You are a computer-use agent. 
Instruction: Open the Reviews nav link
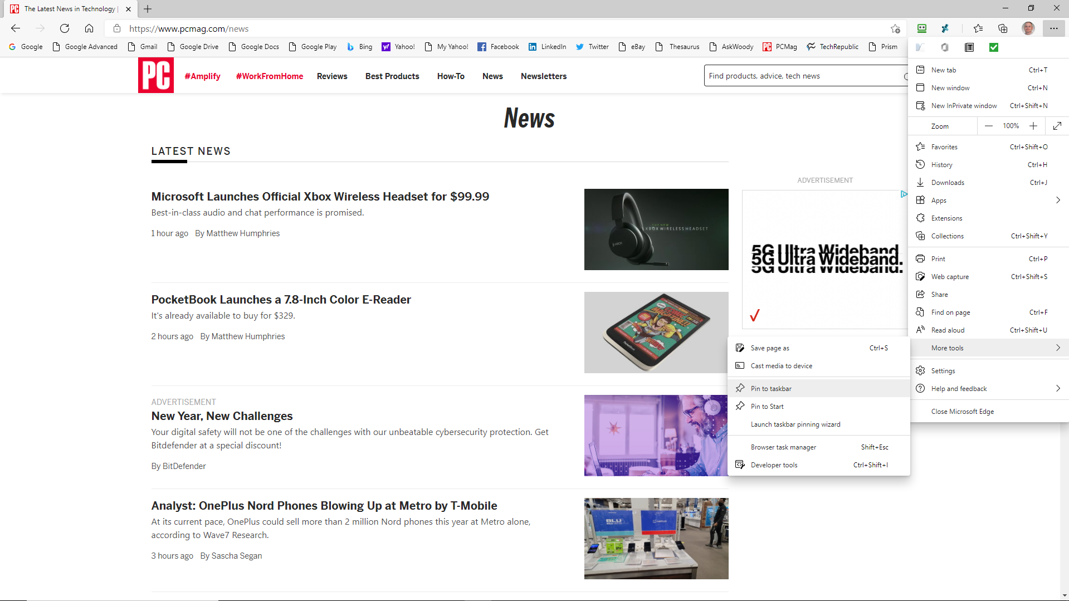[x=332, y=76]
